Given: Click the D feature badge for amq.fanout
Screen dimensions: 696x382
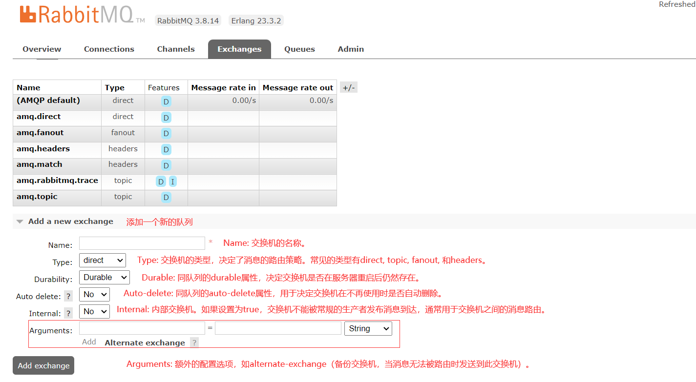Looking at the screenshot, I should tap(167, 134).
